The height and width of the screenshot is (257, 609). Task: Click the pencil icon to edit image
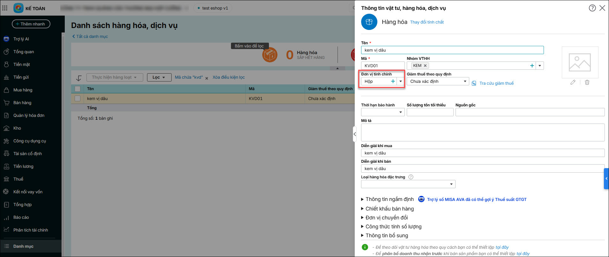click(573, 82)
